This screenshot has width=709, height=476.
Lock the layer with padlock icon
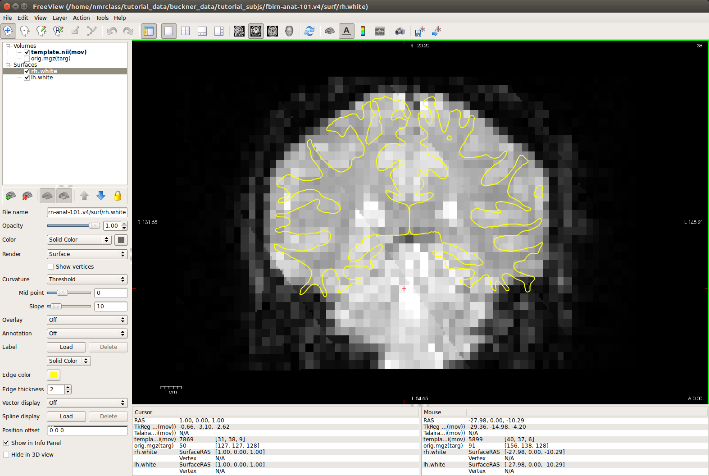point(118,196)
